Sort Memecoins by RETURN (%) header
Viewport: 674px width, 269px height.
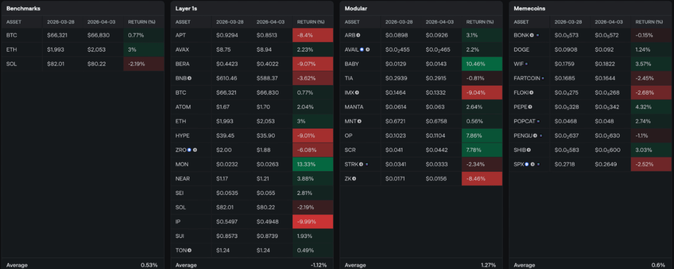coord(649,22)
